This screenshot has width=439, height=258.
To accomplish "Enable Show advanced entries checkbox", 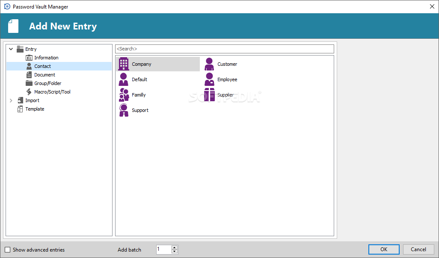I will point(8,249).
